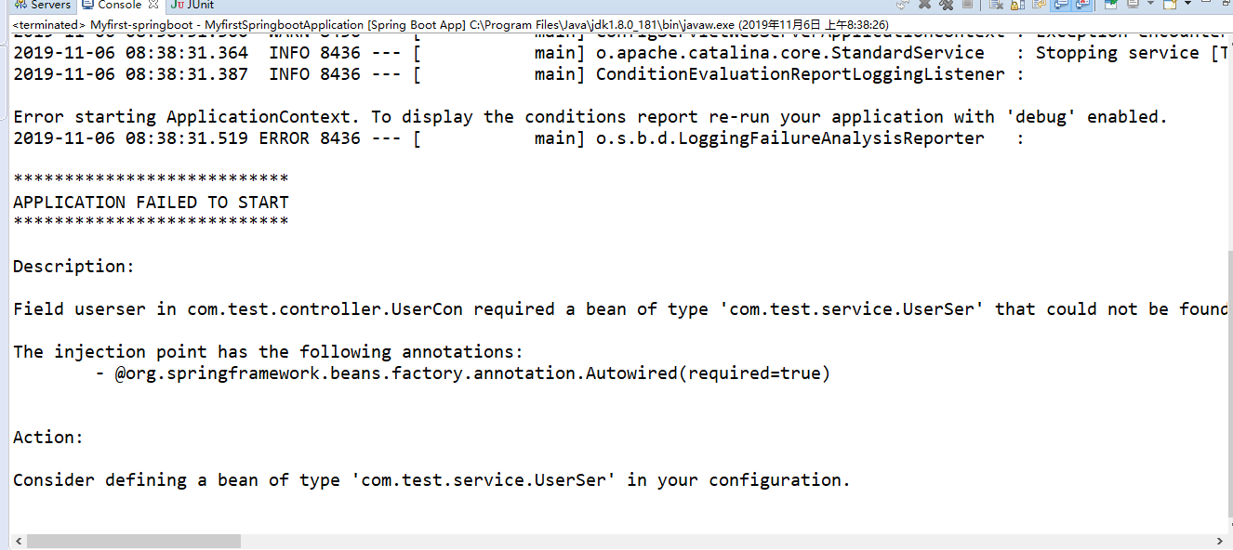Viewport: 1233px width, 550px height.
Task: Click the 'Field userser in com.test.controller.UserCon' line
Action: click(x=621, y=308)
